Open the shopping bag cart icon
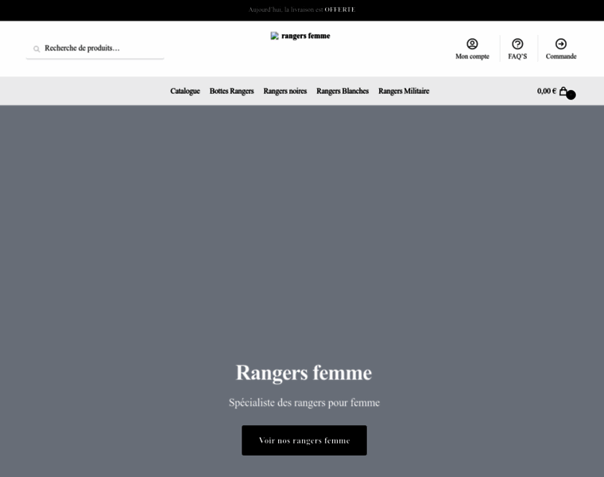Viewport: 604px width, 477px height. (563, 91)
